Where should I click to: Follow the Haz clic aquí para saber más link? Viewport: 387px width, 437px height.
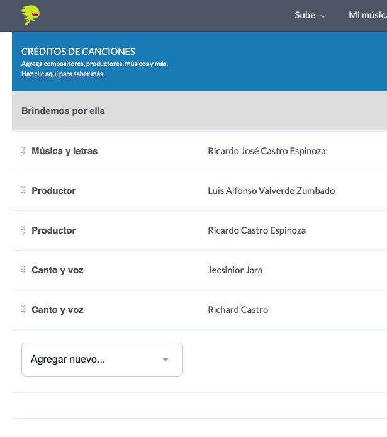[x=62, y=74]
